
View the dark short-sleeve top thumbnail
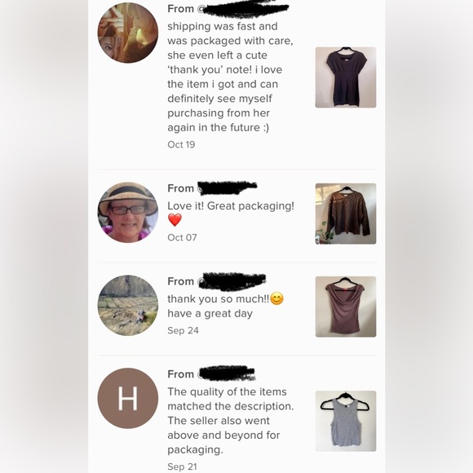pyautogui.click(x=346, y=77)
